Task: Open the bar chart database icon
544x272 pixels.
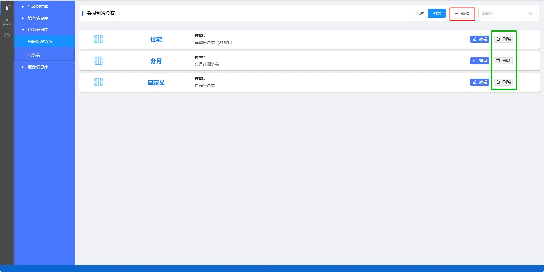Action: pyautogui.click(x=7, y=8)
